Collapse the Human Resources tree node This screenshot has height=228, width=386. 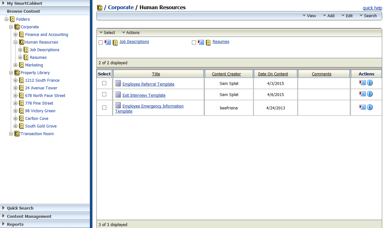coord(16,42)
